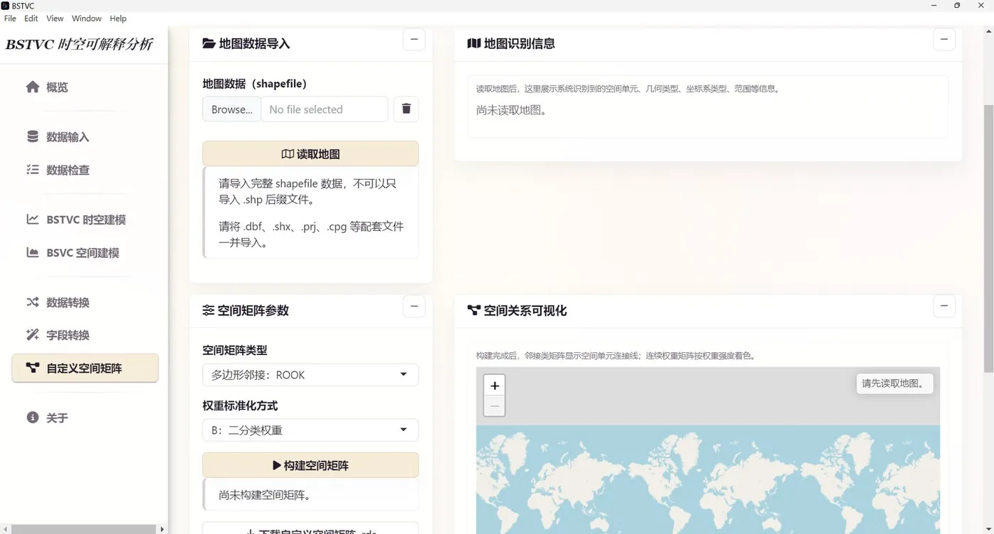Collapse the 地图识别信息 panel
994x534 pixels.
[944, 39]
